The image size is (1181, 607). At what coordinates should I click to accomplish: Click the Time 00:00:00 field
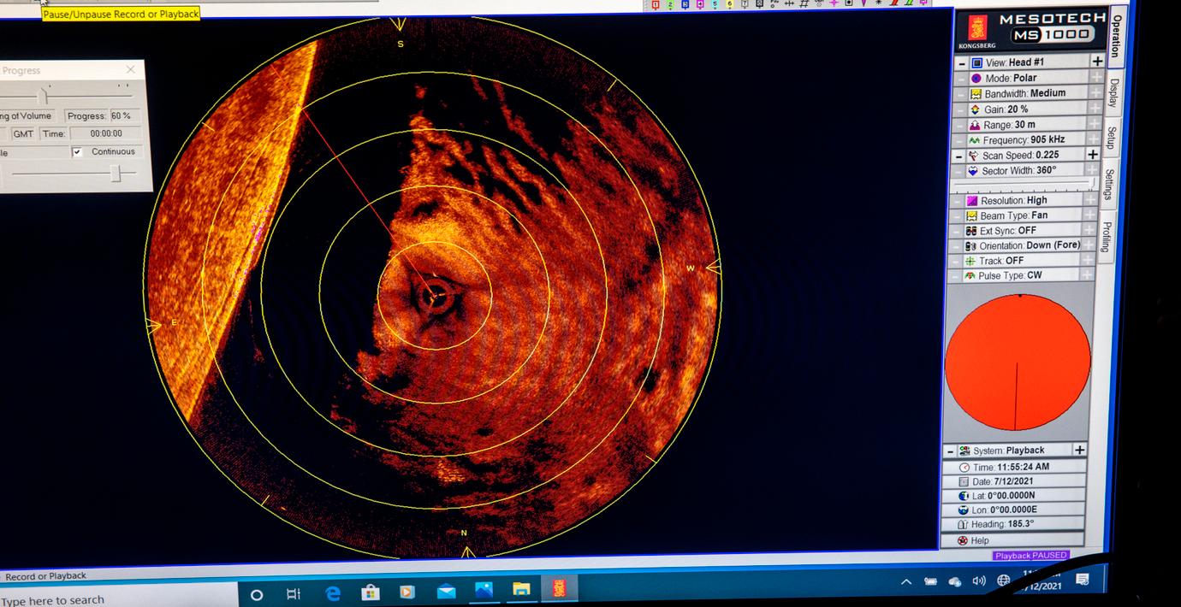(x=105, y=134)
